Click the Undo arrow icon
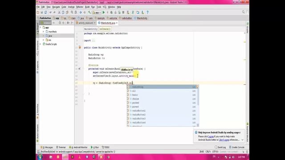 pos(50,12)
